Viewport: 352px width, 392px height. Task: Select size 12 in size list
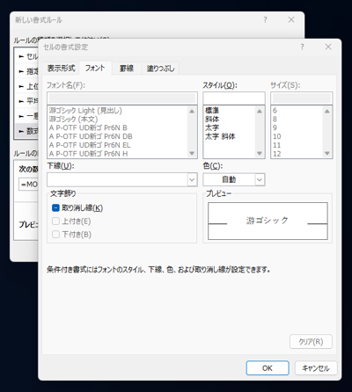click(276, 154)
